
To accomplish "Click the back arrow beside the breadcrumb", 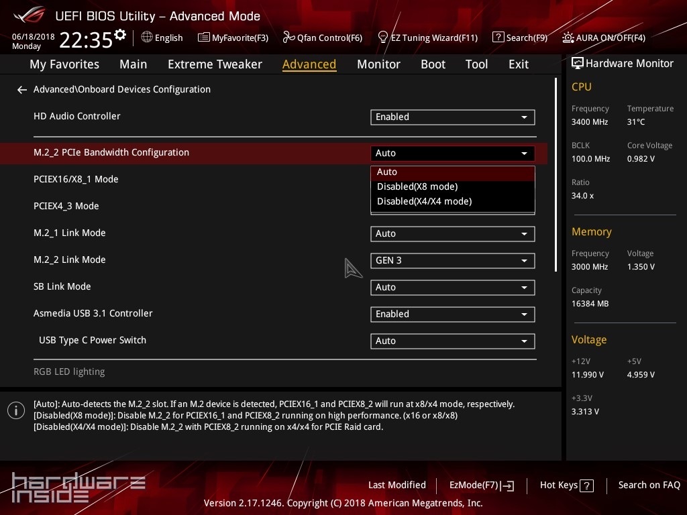I will [22, 90].
